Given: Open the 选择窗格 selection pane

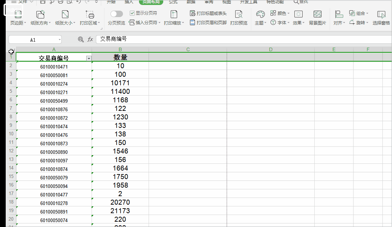Looking at the screenshot, I should tap(381, 18).
